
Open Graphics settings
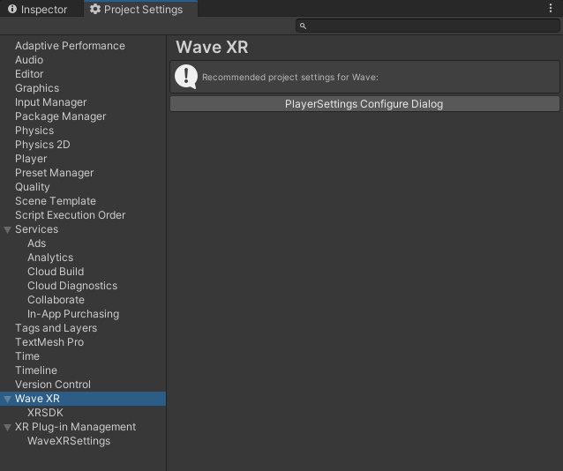point(37,88)
